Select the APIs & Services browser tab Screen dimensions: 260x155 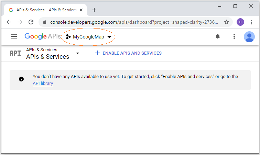pyautogui.click(x=45, y=10)
